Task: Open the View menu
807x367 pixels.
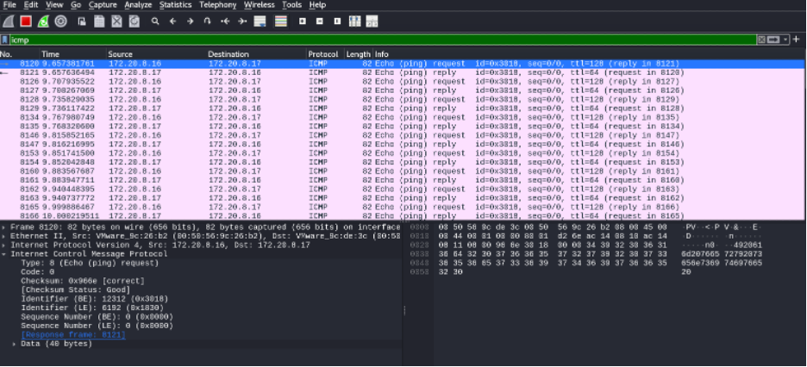Action: coord(54,4)
